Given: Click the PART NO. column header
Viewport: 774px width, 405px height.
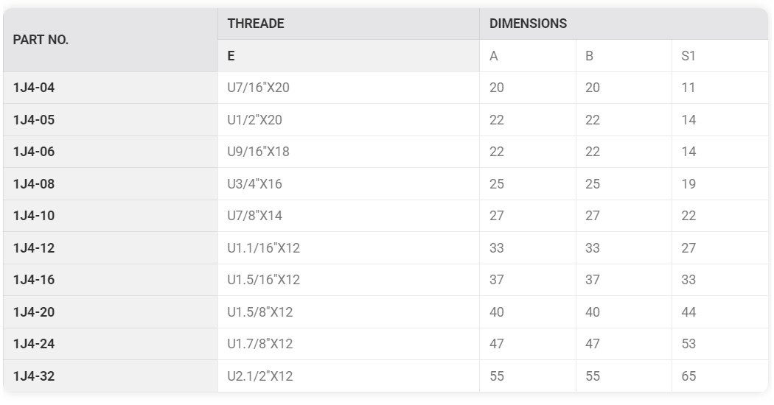Looking at the screenshot, I should point(41,40).
